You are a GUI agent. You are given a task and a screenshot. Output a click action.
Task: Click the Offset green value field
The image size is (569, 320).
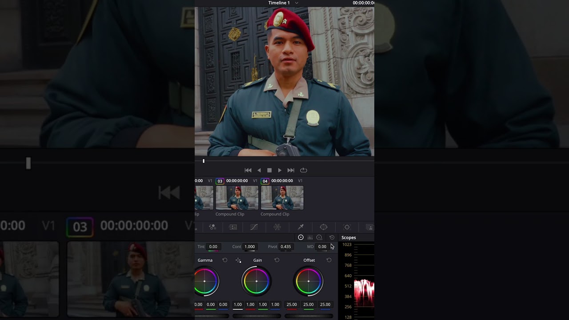click(x=309, y=305)
